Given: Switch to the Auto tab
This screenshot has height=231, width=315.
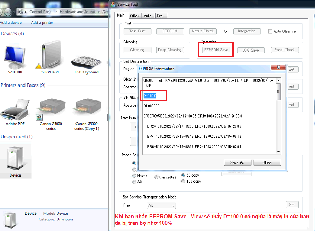Looking at the screenshot, I should [x=148, y=16].
